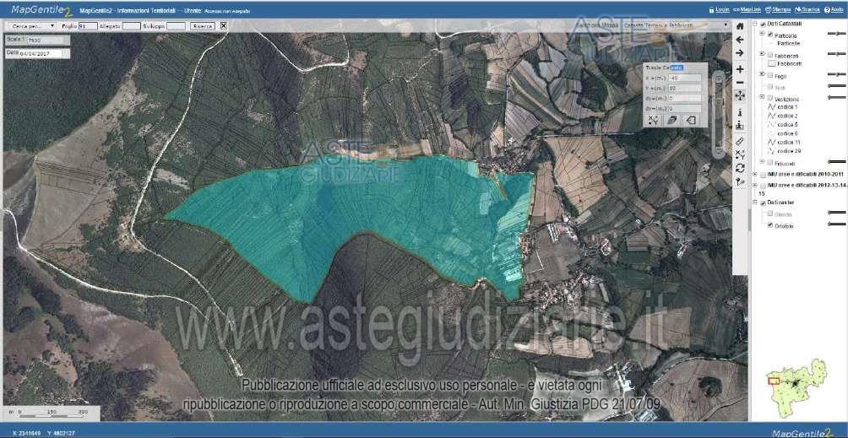The height and width of the screenshot is (438, 848).
Task: Select the pan map tool
Action: coord(740,95)
